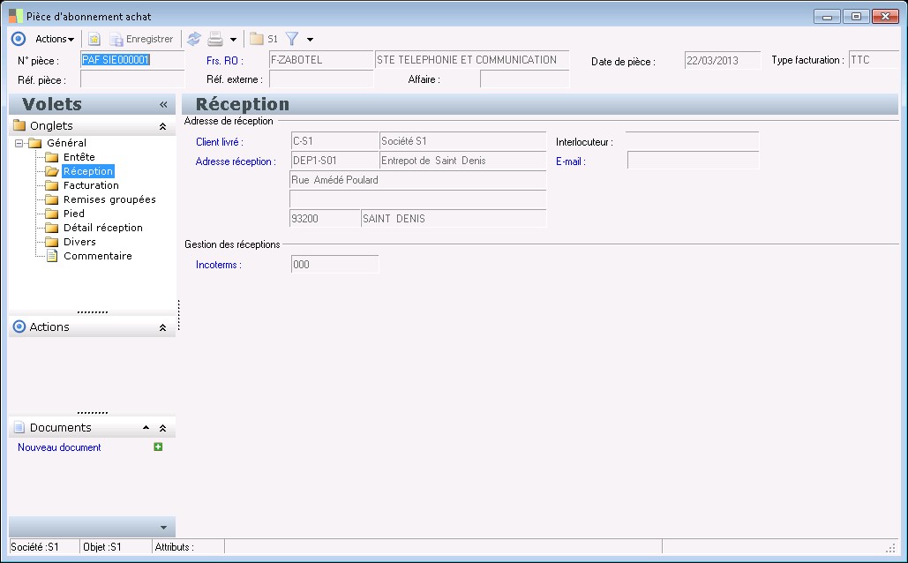
Task: Open the Remises groupées tree item
Action: click(x=109, y=199)
